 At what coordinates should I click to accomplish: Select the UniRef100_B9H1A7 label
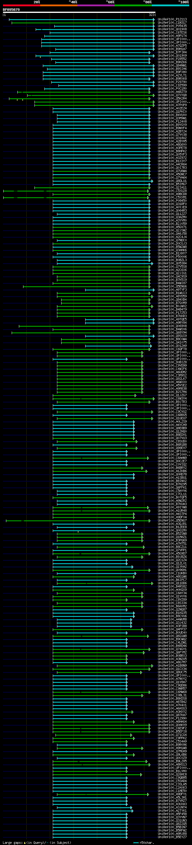(172, 49)
